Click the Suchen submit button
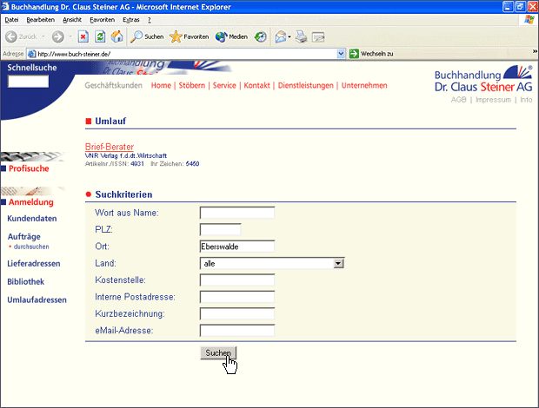The width and height of the screenshot is (539, 408). (218, 352)
